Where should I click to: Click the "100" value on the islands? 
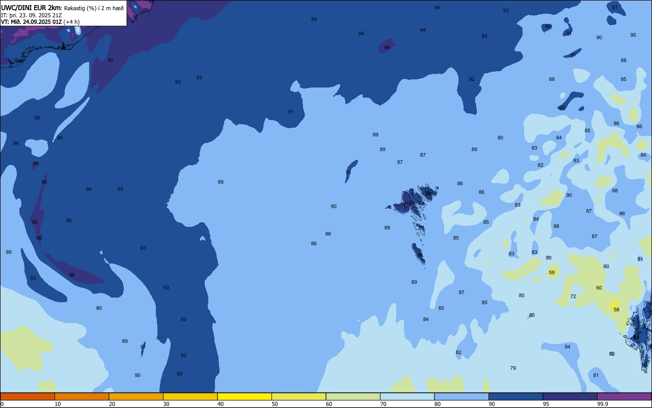click(x=409, y=203)
